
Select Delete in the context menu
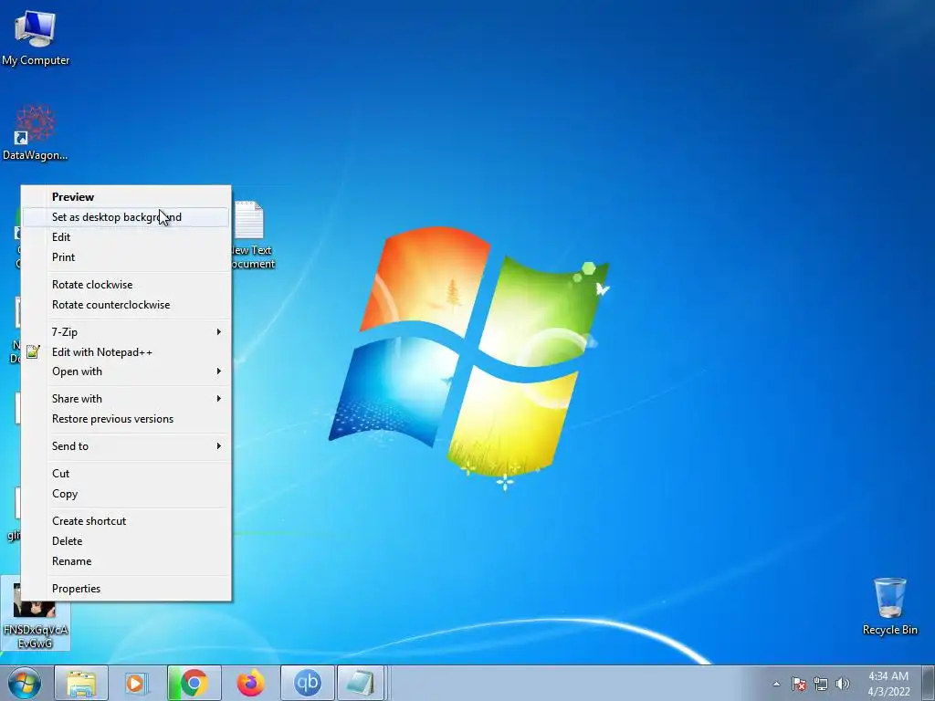[126, 541]
